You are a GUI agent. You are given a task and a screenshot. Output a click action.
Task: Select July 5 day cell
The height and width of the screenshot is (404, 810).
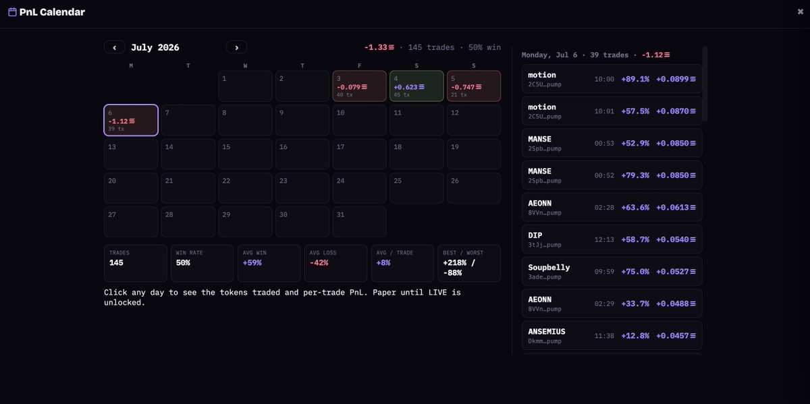(474, 86)
